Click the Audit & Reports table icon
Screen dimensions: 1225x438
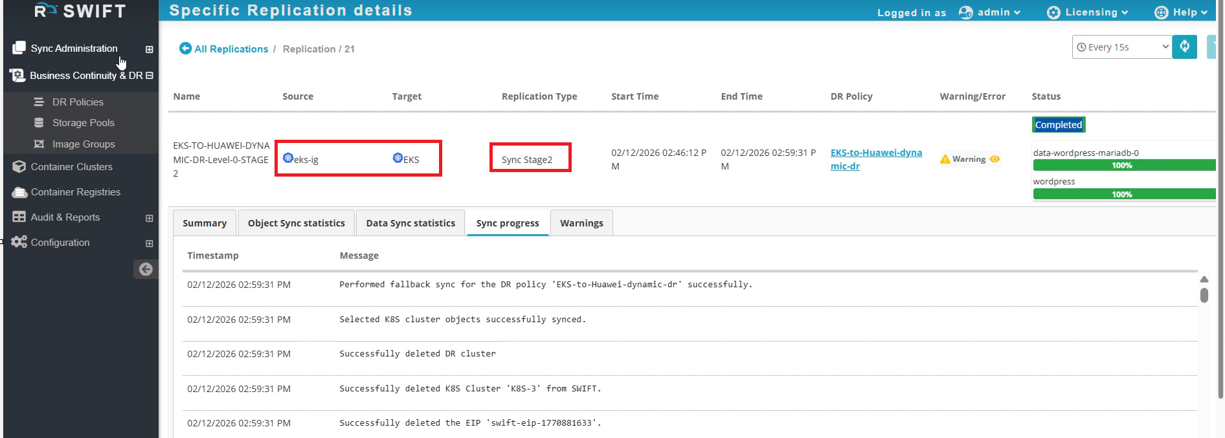(x=19, y=217)
